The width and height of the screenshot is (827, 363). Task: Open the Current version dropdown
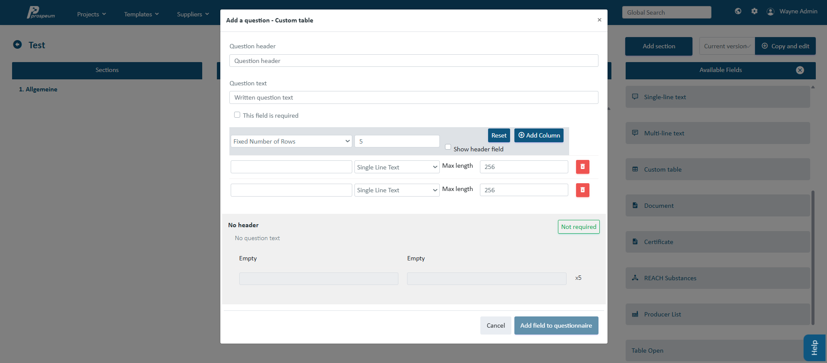[x=727, y=46]
